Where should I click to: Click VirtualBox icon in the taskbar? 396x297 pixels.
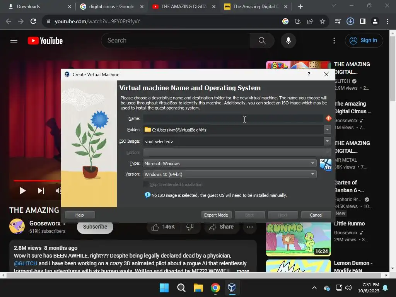(x=232, y=288)
